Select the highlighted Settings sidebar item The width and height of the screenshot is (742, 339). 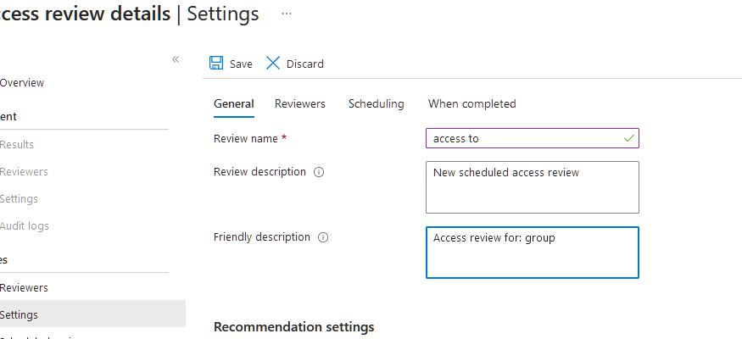(x=19, y=314)
